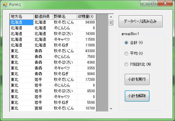Select 秋冬ねぎ in the 11800 row
Viewport: 175px width, 121px height.
[65, 45]
